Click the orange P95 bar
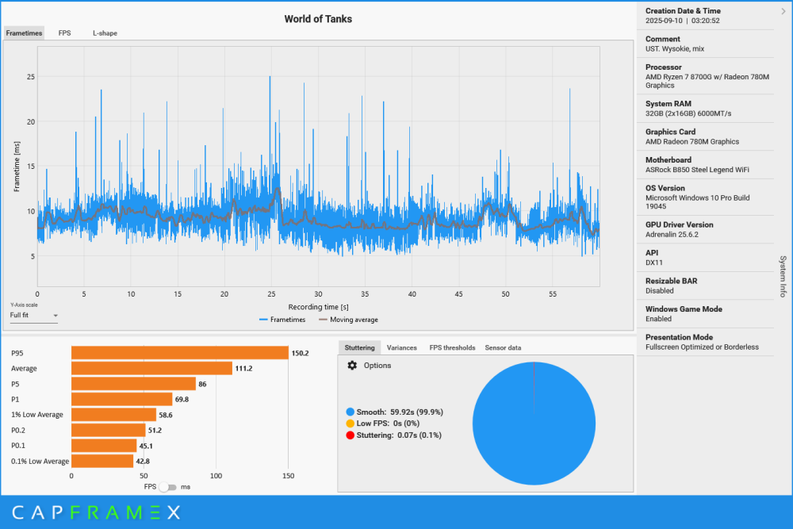 [179, 353]
